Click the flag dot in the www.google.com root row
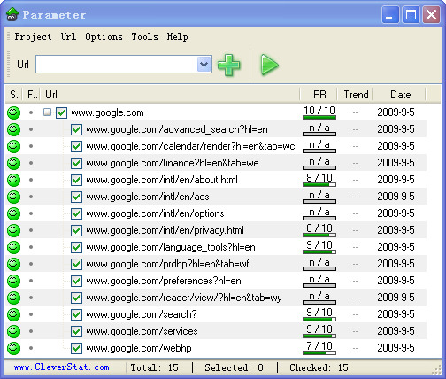The width and height of the screenshot is (446, 379). 31,112
